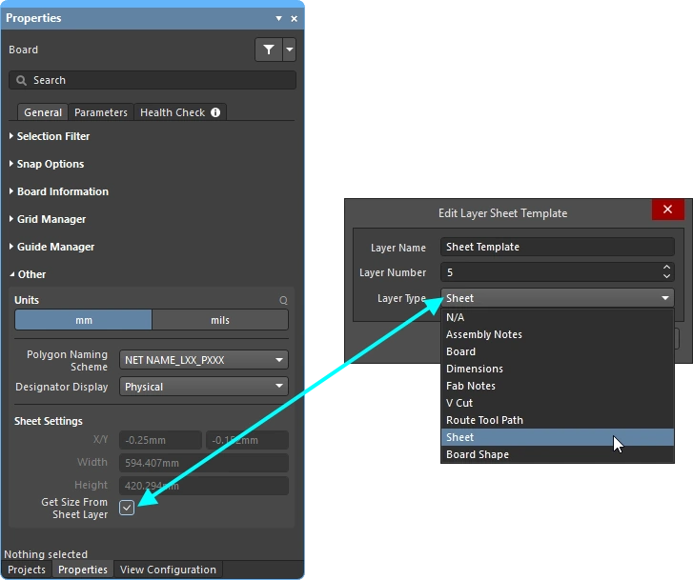Choose Sheet in the dropdown list
The image size is (693, 580).
(558, 437)
